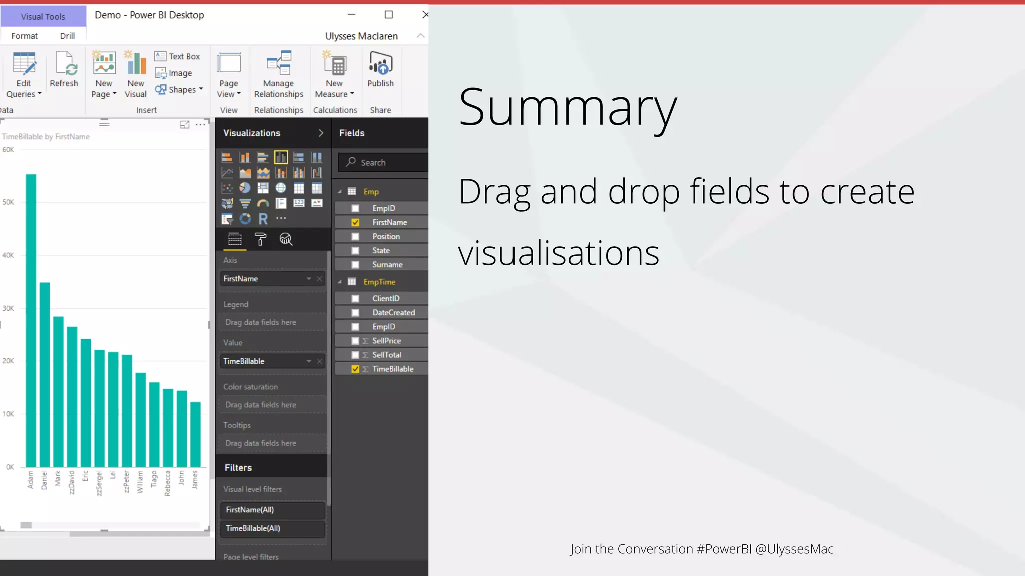
Task: Click the New Measure button
Action: pyautogui.click(x=334, y=75)
